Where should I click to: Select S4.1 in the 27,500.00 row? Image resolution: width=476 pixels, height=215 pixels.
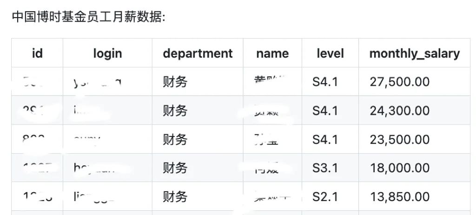[325, 82]
